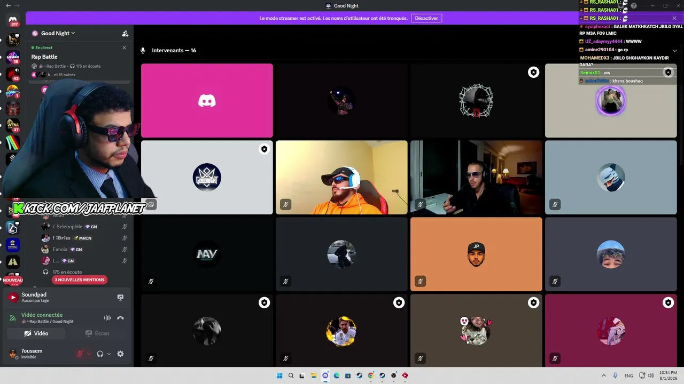Close the chat overlay with X
This screenshot has height=384, width=684.
pyautogui.click(x=674, y=18)
